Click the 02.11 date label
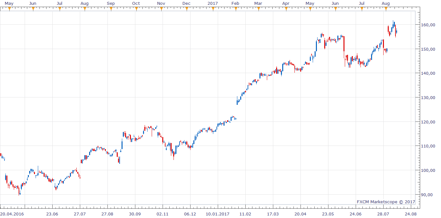 coord(162,214)
